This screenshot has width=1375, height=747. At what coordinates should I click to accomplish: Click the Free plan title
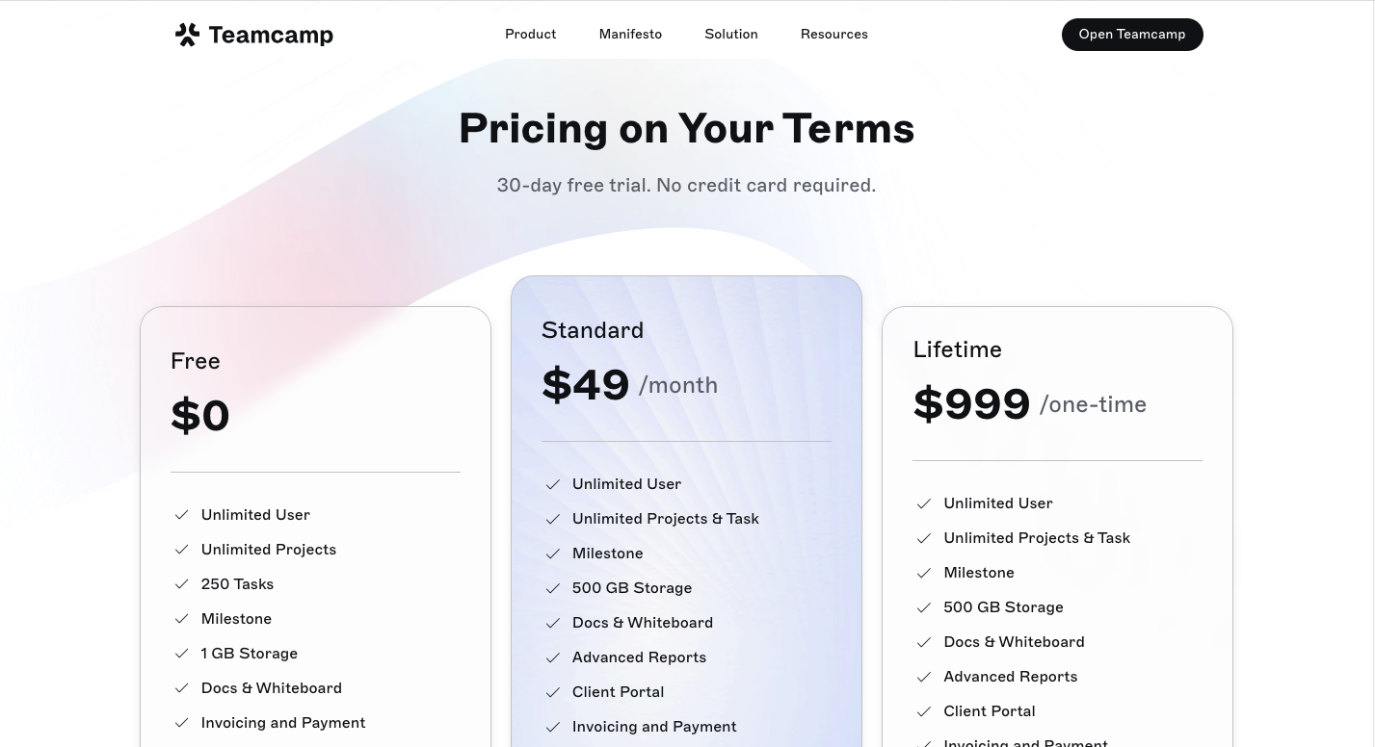pyautogui.click(x=196, y=361)
